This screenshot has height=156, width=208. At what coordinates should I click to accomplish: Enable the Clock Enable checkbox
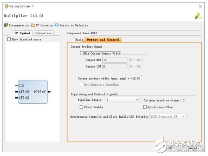81,107
